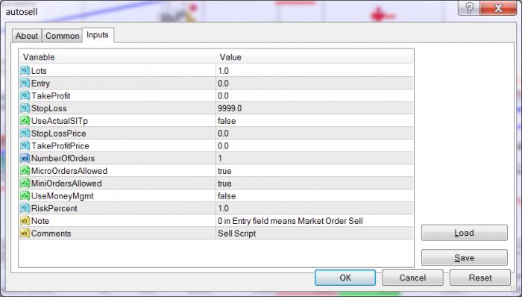Select the MiniOrdersAllowed true value
Screen dimensions: 522x297
tap(224, 184)
